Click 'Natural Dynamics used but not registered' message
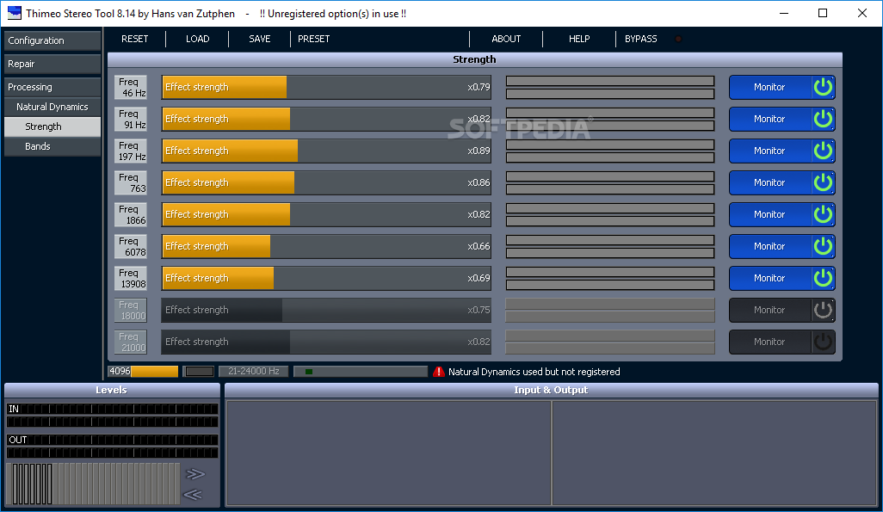The height and width of the screenshot is (512, 883). point(534,372)
